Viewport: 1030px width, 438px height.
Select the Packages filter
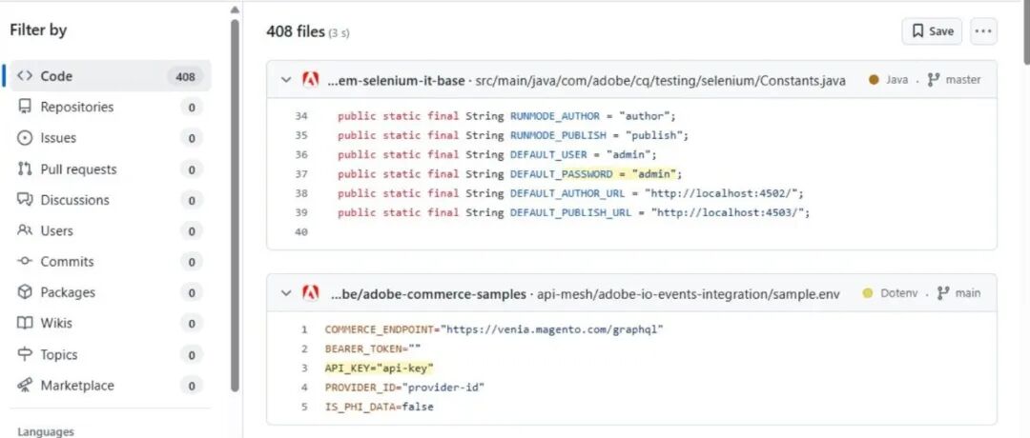tap(111, 292)
